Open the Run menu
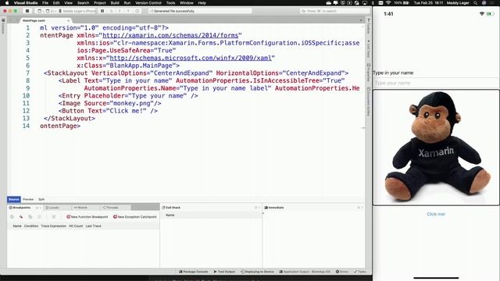500x281 pixels. pyautogui.click(x=127, y=3)
